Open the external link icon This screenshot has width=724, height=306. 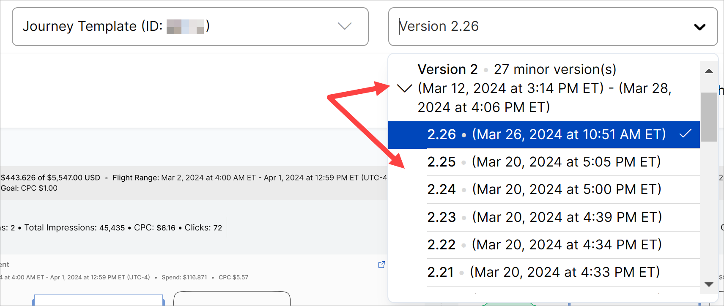[381, 265]
